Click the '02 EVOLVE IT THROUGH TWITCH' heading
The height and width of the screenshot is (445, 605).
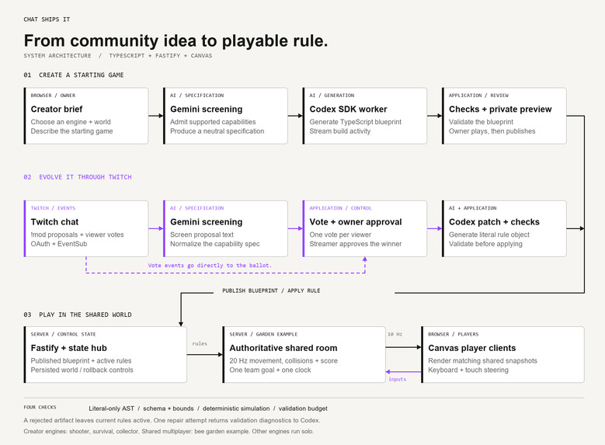(x=78, y=177)
